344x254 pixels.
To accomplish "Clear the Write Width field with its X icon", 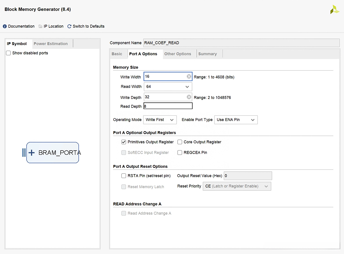I will (189, 77).
